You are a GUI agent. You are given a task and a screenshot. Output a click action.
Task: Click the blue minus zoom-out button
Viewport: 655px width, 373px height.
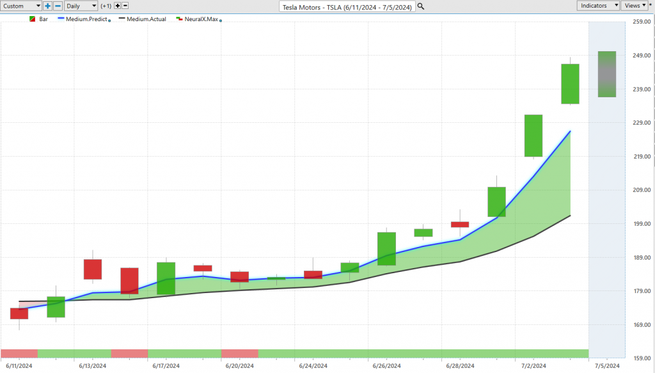(58, 6)
